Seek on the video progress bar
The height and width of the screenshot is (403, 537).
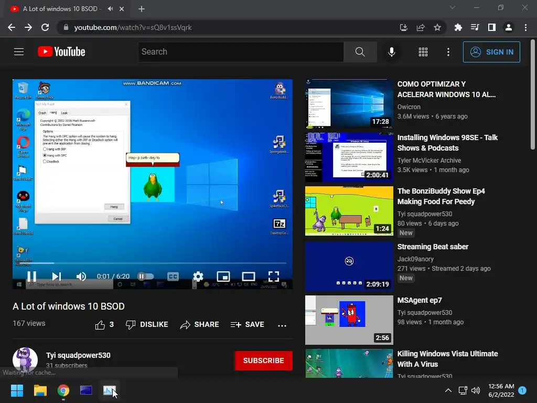click(153, 263)
